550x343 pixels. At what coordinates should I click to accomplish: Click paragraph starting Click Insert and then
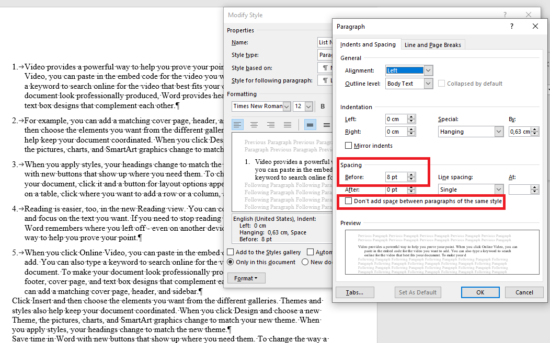coord(167,315)
